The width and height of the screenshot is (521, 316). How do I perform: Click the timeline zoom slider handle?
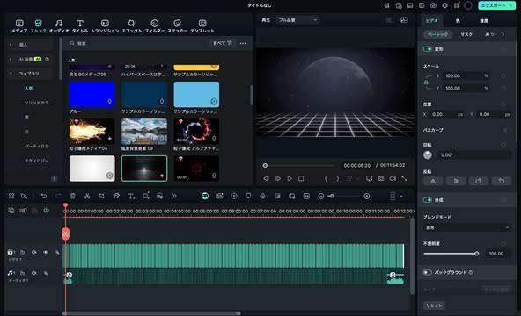coord(332,196)
